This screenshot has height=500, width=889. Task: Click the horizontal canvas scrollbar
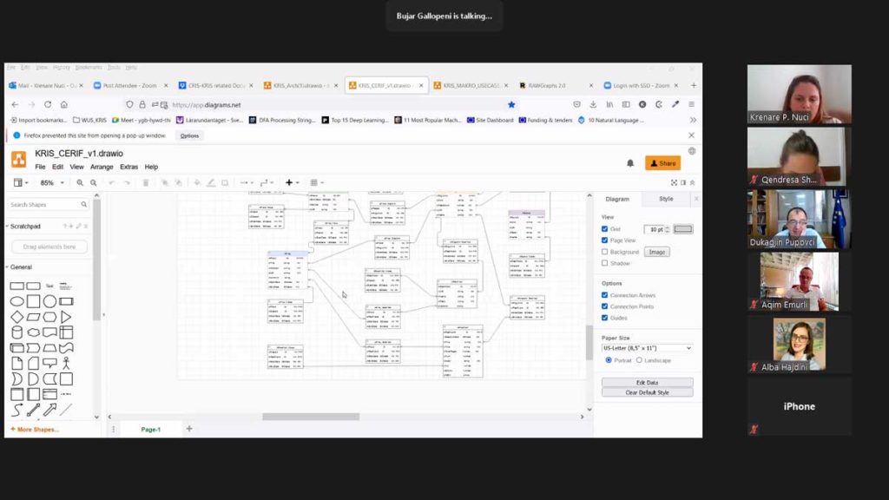[311, 417]
